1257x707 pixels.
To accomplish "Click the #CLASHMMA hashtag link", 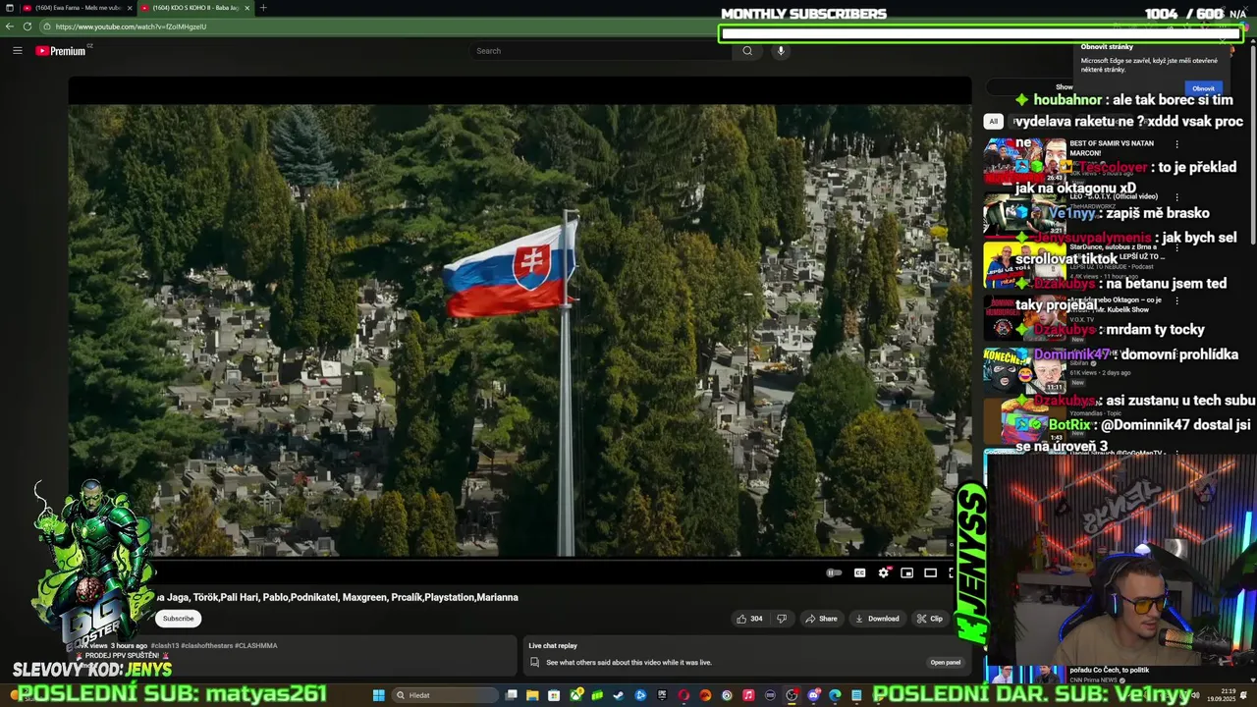I will [256, 646].
